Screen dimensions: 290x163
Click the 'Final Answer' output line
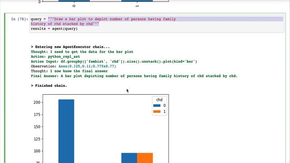(134, 76)
